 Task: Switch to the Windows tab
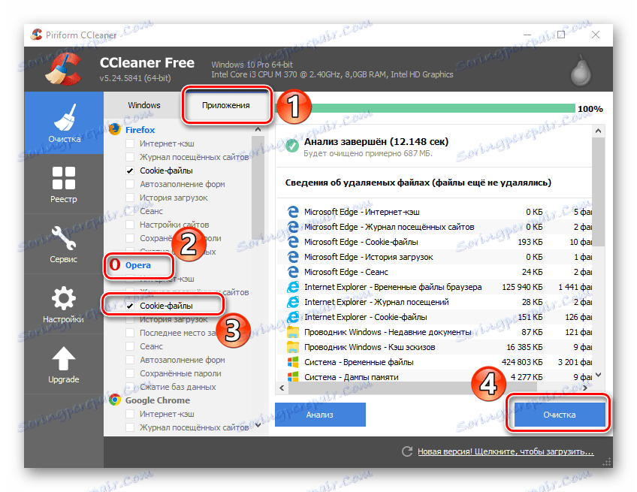point(143,105)
